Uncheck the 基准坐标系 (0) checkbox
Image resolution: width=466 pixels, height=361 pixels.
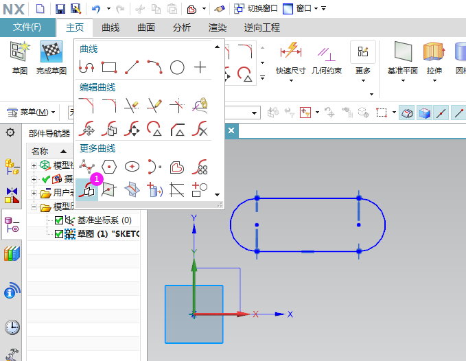(x=58, y=220)
